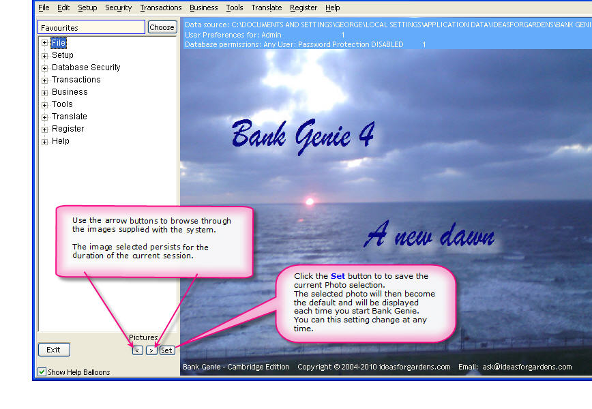Image resolution: width=592 pixels, height=409 pixels.
Task: Expand the Setup tree node
Action: (x=44, y=56)
